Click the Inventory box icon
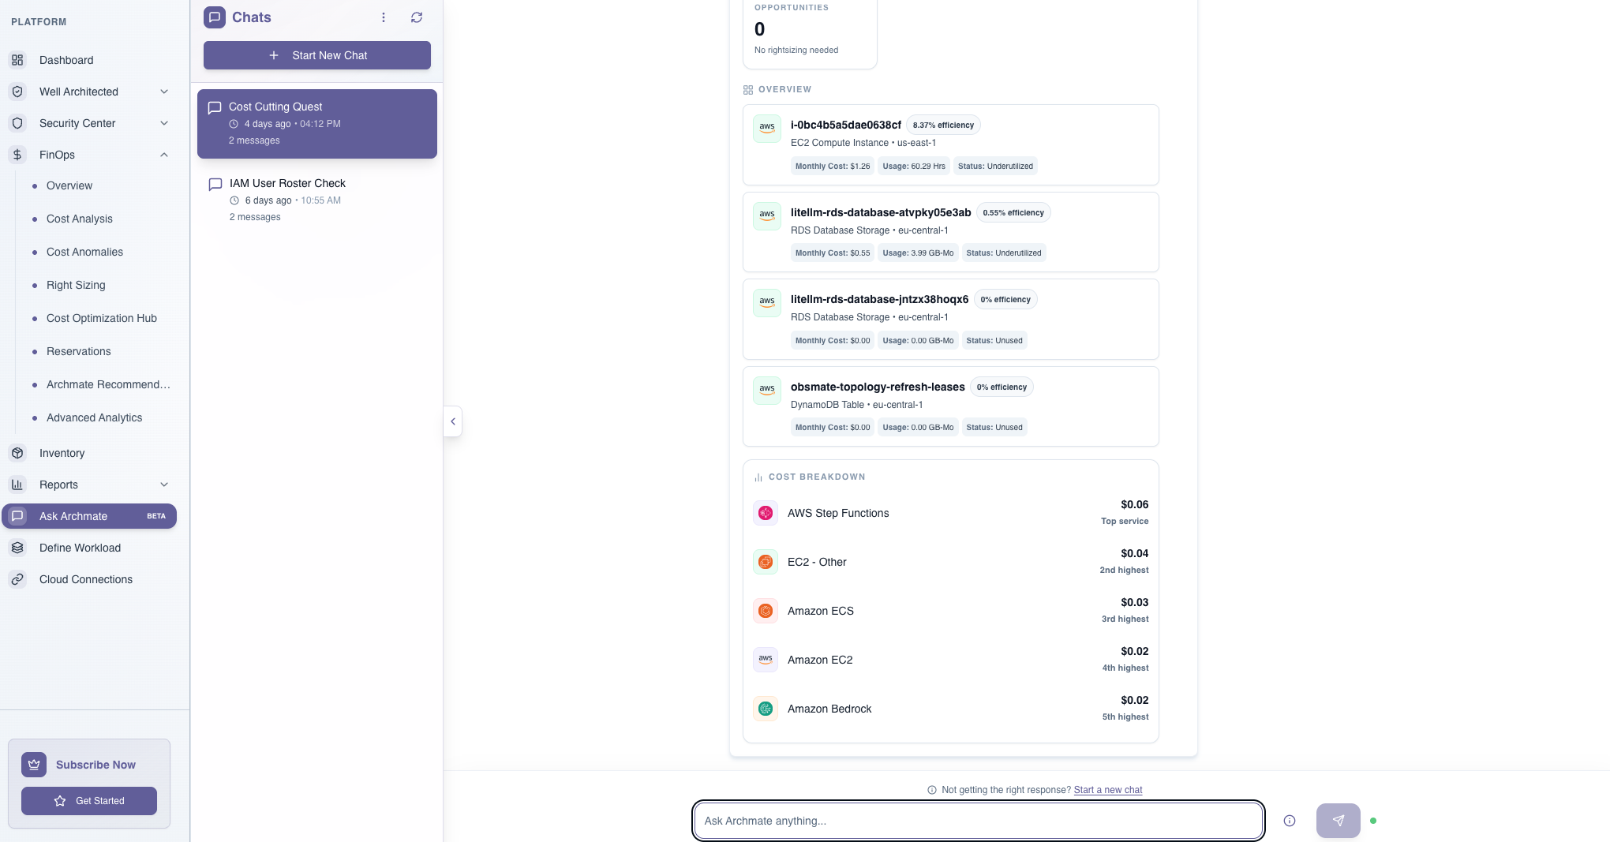This screenshot has width=1610, height=842. 17,453
